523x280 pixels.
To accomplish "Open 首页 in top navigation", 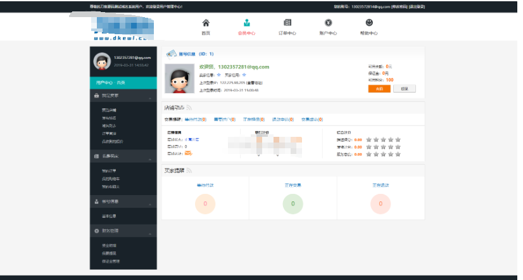I will tap(206, 33).
